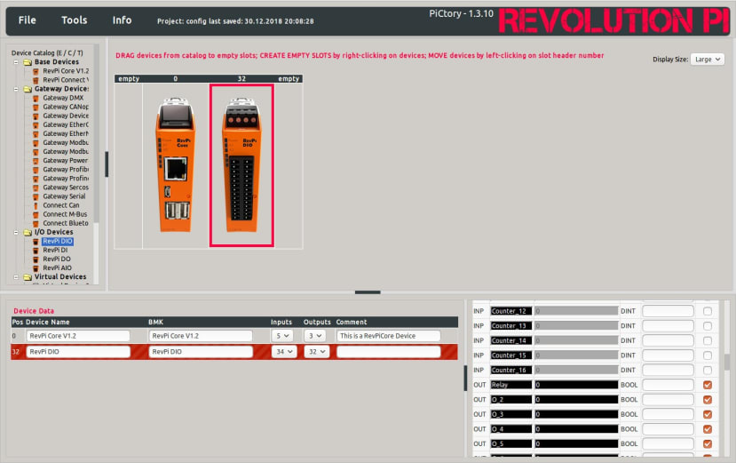Edit the Relay output name field
Screen dimensions: 736x463
(511, 385)
